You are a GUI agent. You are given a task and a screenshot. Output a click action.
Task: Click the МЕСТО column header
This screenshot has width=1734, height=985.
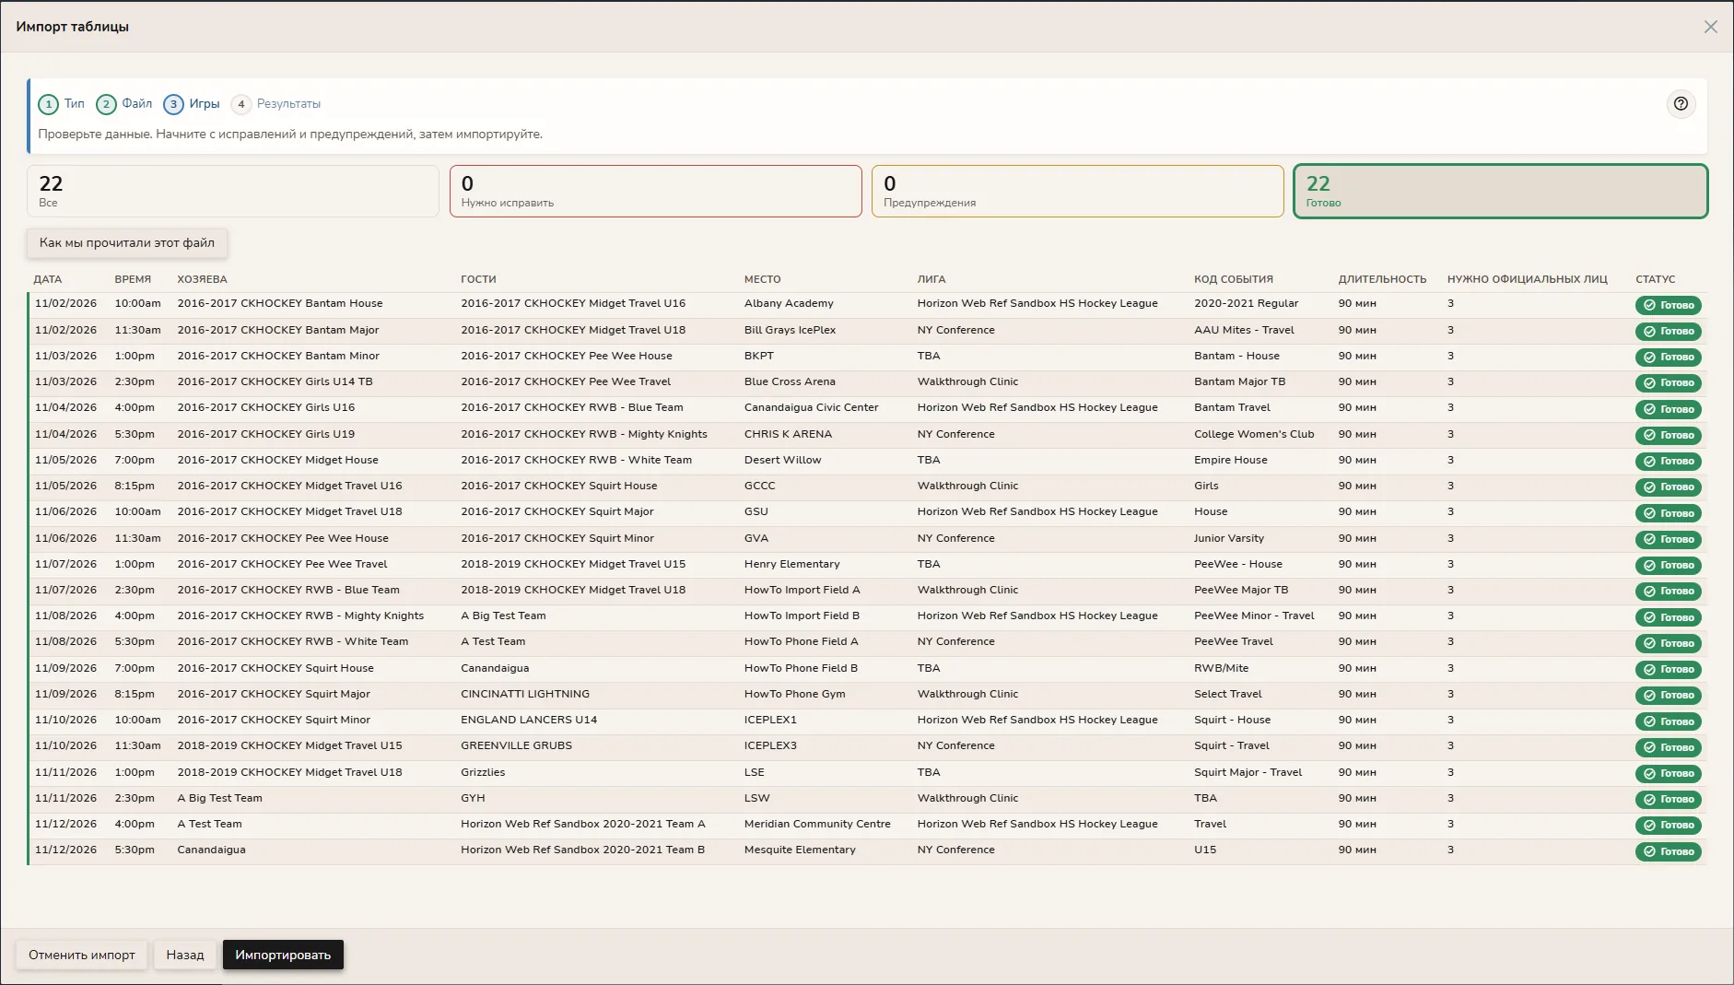pyautogui.click(x=762, y=279)
